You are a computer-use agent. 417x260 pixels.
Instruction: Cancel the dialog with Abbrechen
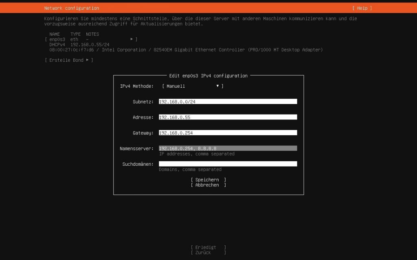click(208, 185)
